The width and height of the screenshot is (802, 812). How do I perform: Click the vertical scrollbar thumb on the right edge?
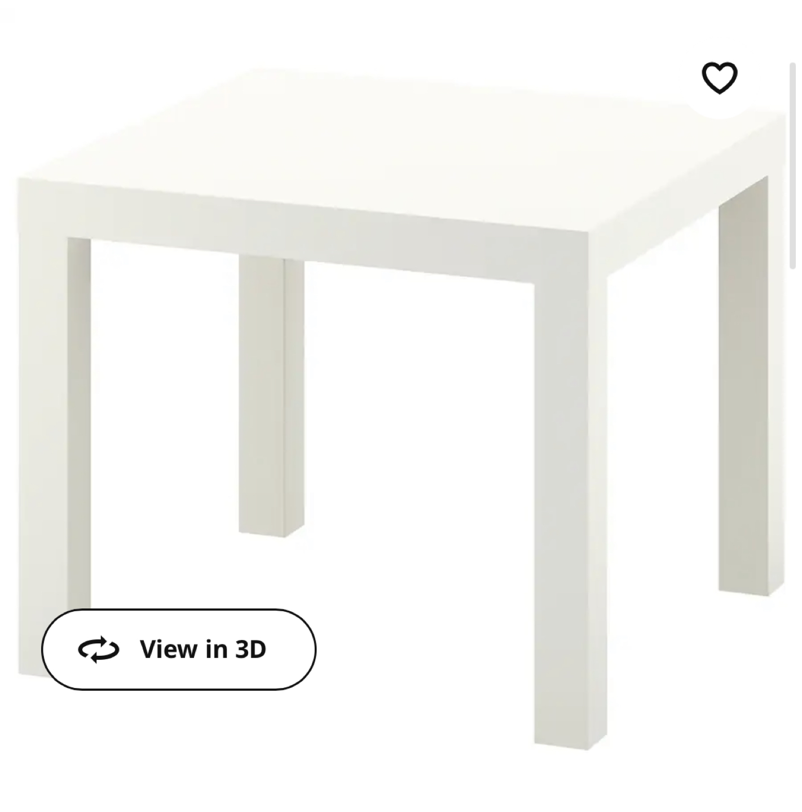(793, 166)
